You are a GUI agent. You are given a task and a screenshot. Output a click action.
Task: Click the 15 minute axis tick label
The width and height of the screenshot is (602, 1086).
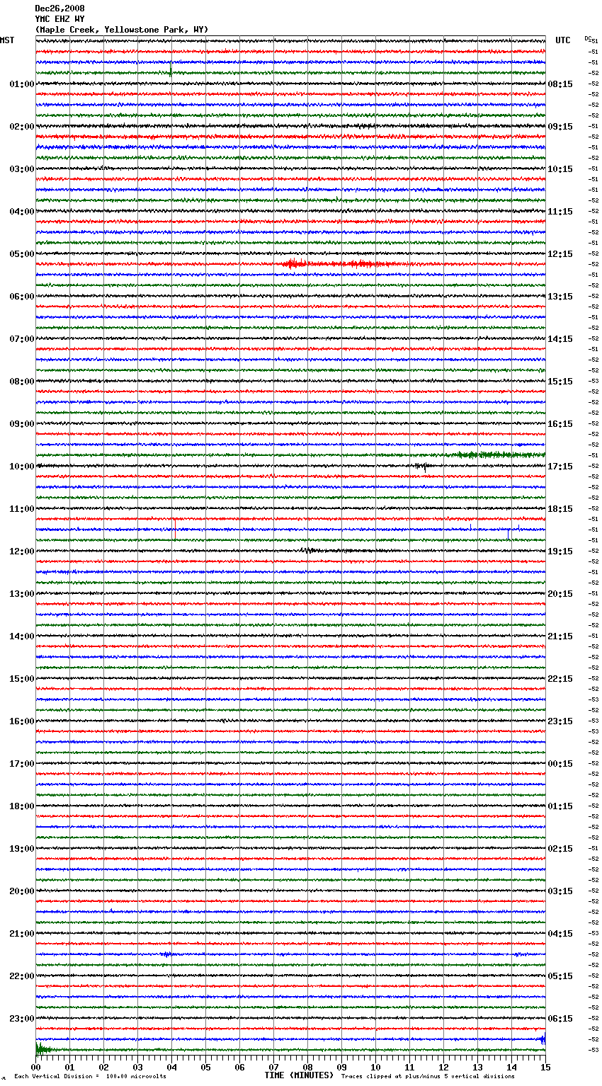545,1068
